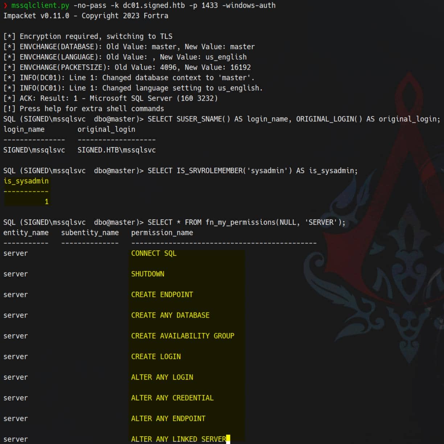444x444 pixels.
Task: Select the ALTER ANY ENDPOINT permission
Action: pos(168,419)
